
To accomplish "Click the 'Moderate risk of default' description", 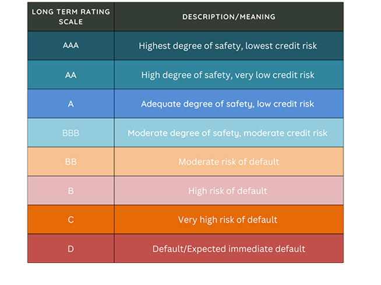I will (x=228, y=162).
